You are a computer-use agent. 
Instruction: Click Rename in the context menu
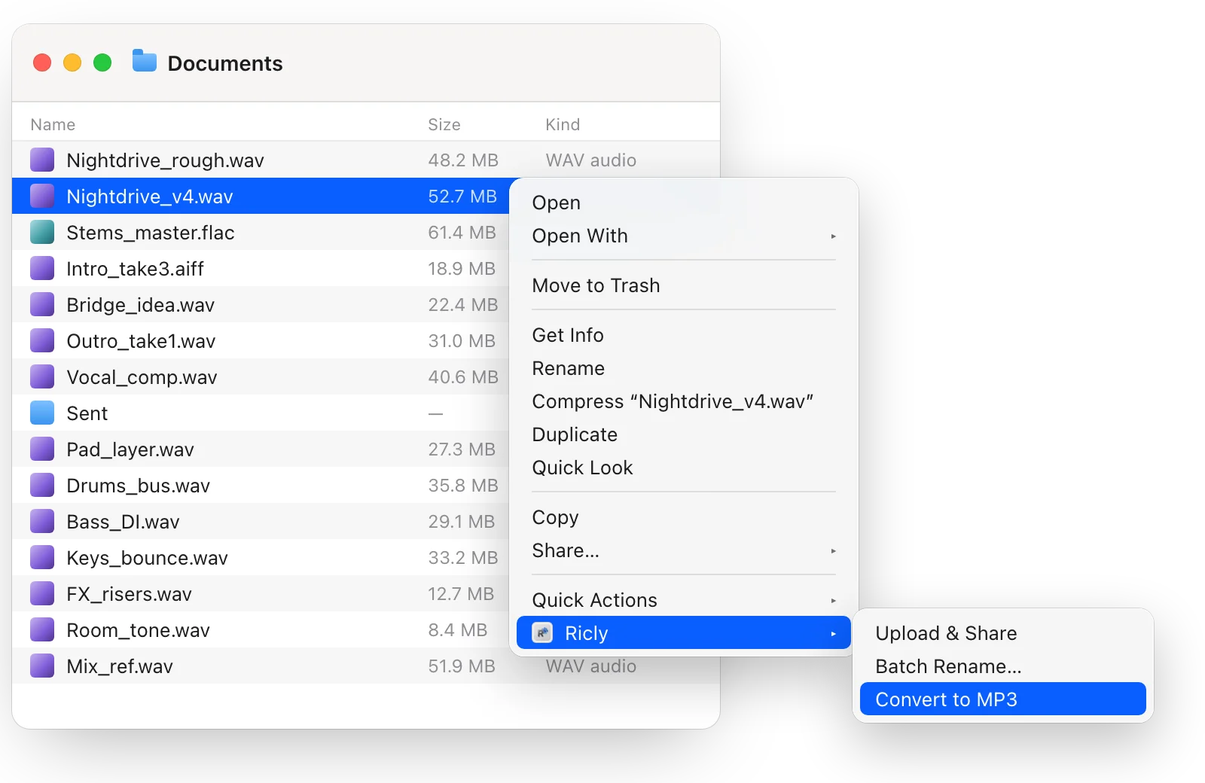[x=684, y=368]
